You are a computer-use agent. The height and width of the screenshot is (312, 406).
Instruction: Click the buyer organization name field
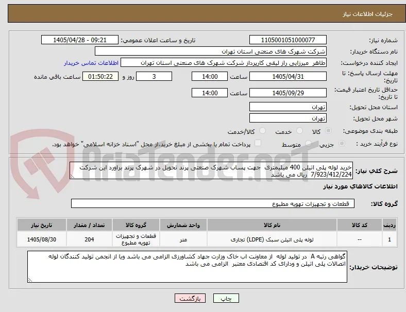click(x=211, y=51)
